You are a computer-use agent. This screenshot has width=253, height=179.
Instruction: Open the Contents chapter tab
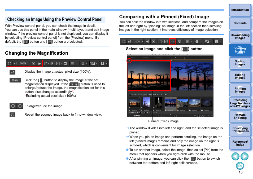[240, 23]
